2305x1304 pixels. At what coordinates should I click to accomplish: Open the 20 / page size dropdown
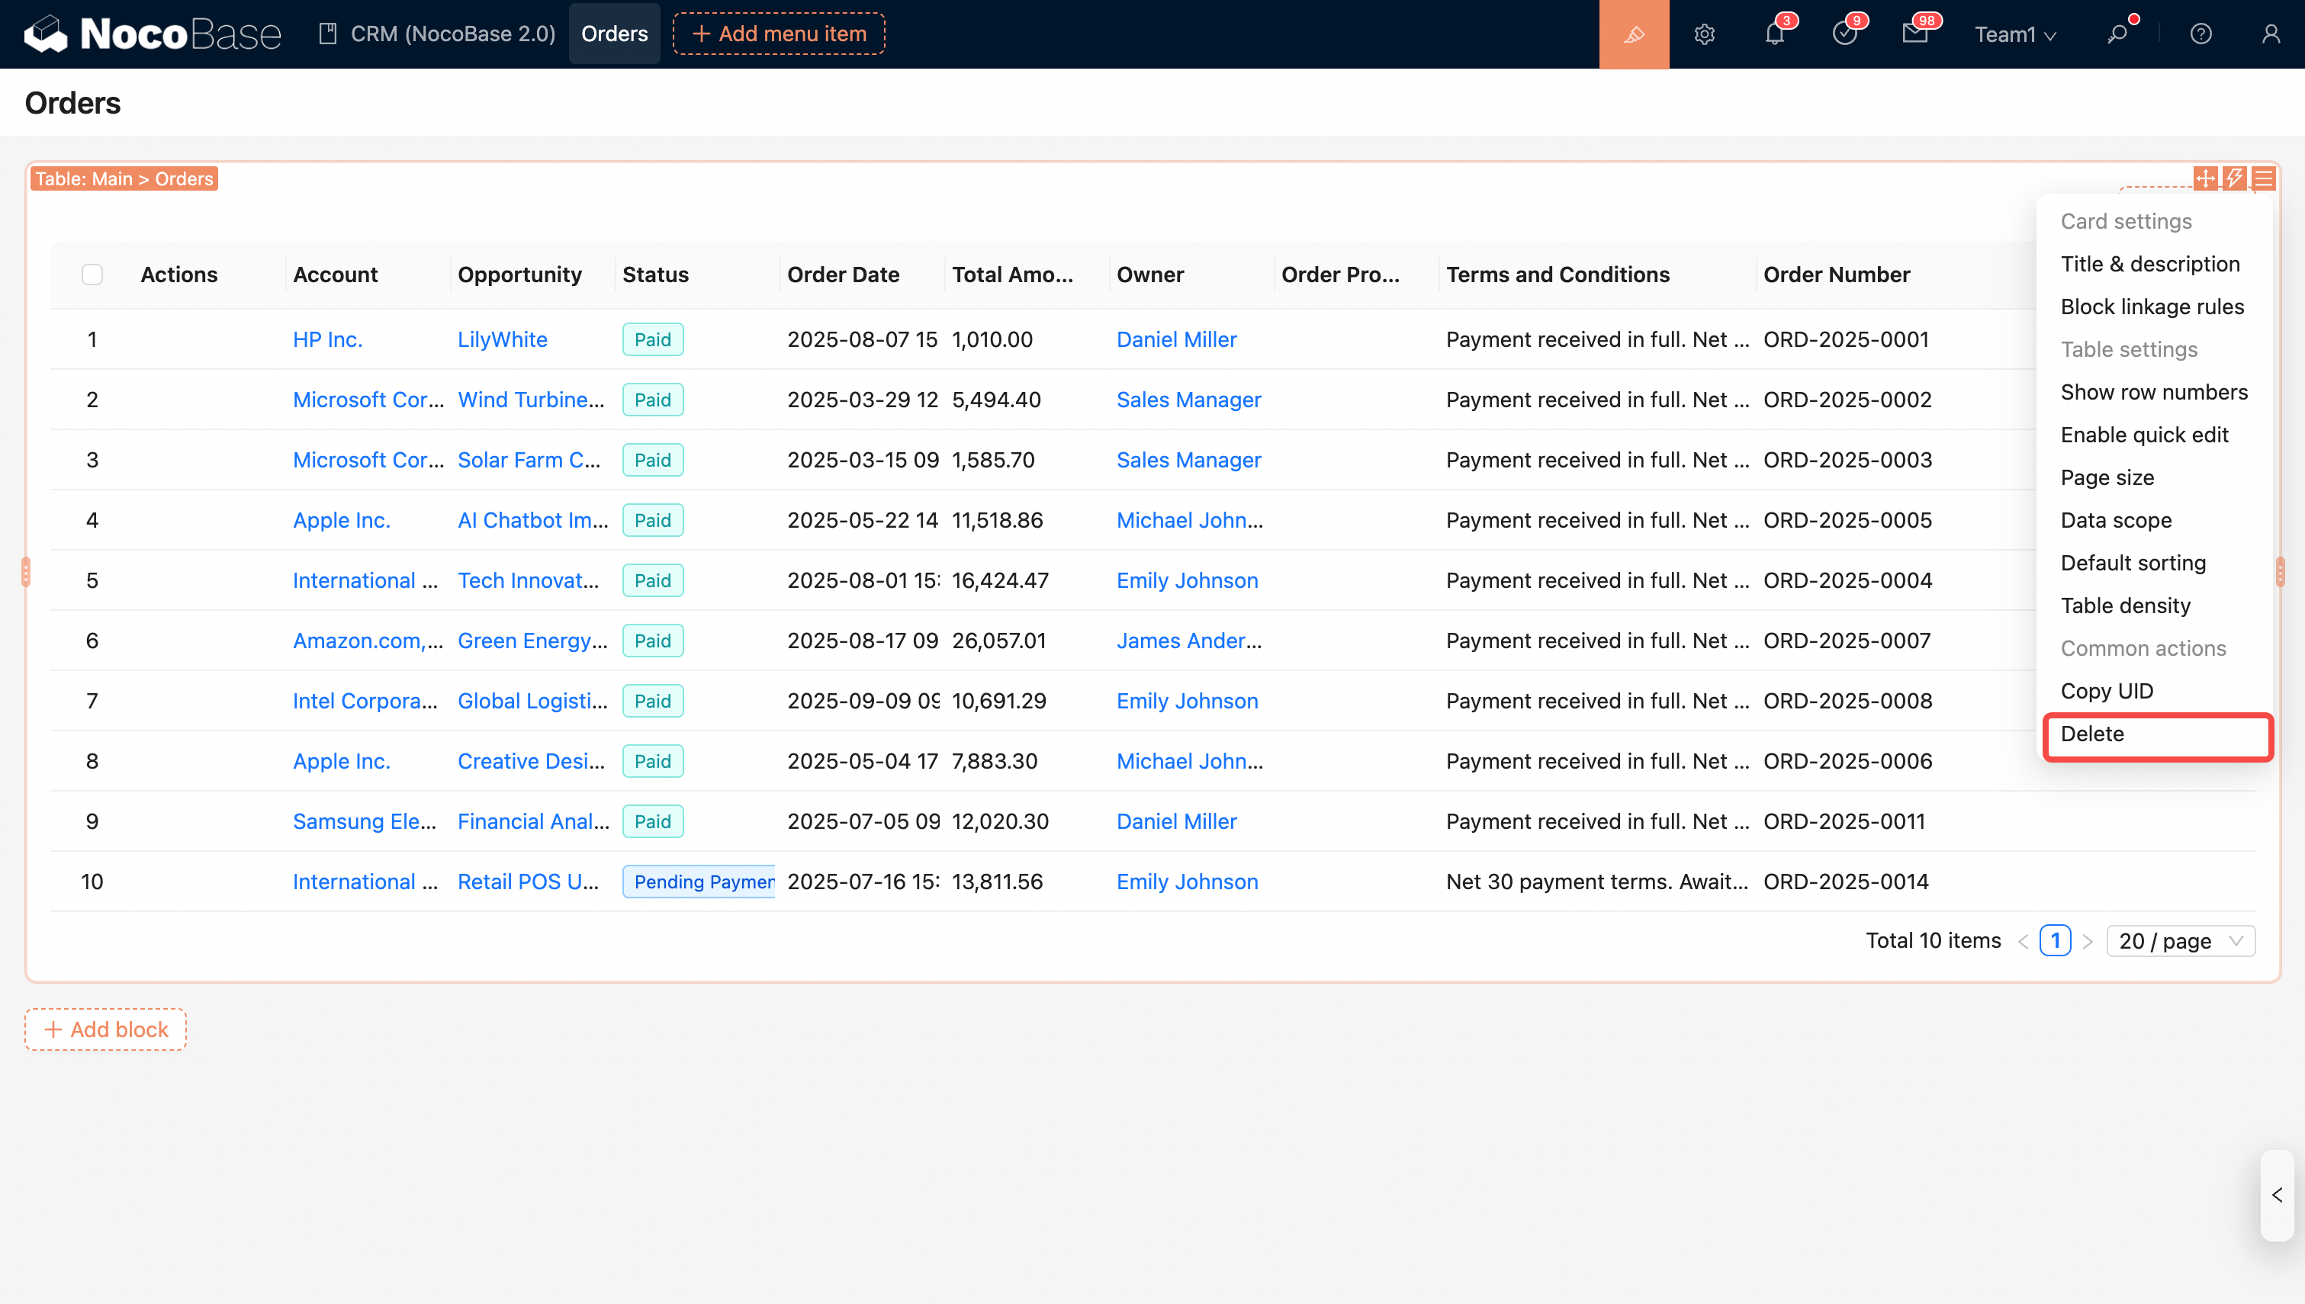click(2180, 940)
